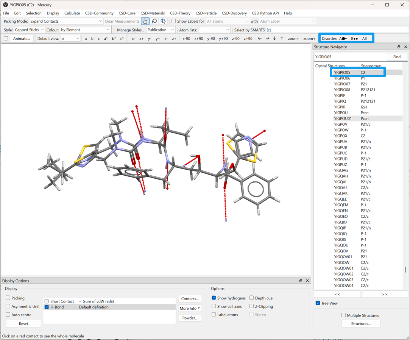Open the More Info dropdown button
The image size is (410, 340).
coord(190,308)
